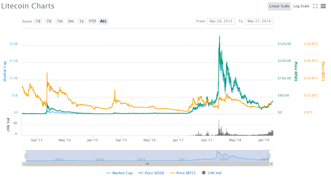Set zoom to 1d
The width and height of the screenshot is (331, 178).
point(38,21)
